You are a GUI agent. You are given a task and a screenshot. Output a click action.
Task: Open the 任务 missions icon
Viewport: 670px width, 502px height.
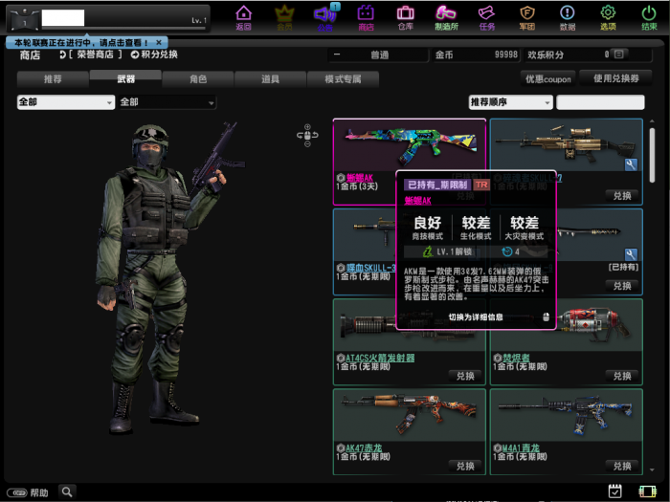pyautogui.click(x=486, y=15)
